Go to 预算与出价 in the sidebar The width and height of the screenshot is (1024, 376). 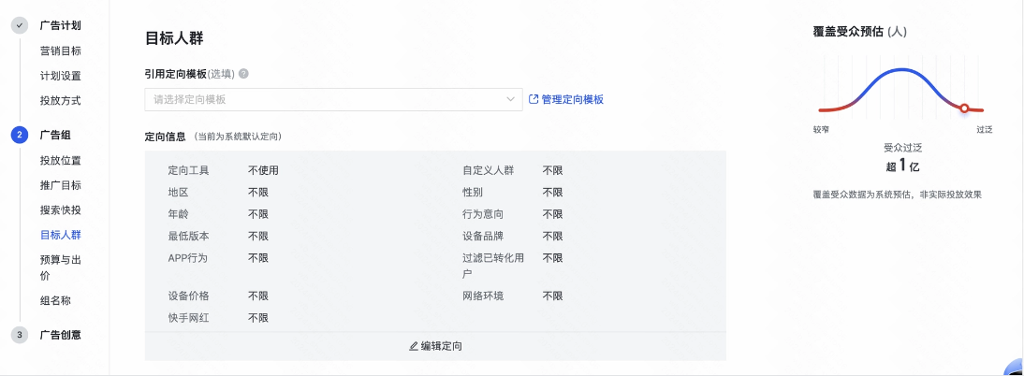pyautogui.click(x=61, y=268)
